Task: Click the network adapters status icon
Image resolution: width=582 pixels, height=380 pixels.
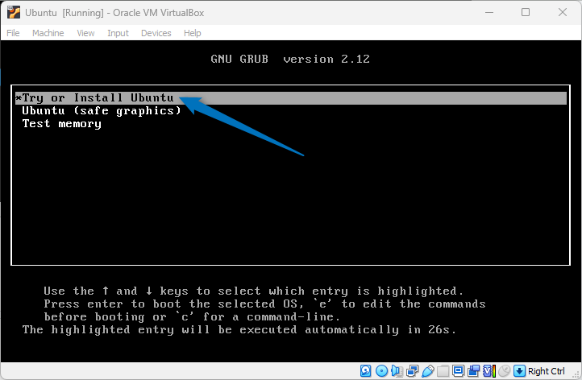Action: [413, 370]
